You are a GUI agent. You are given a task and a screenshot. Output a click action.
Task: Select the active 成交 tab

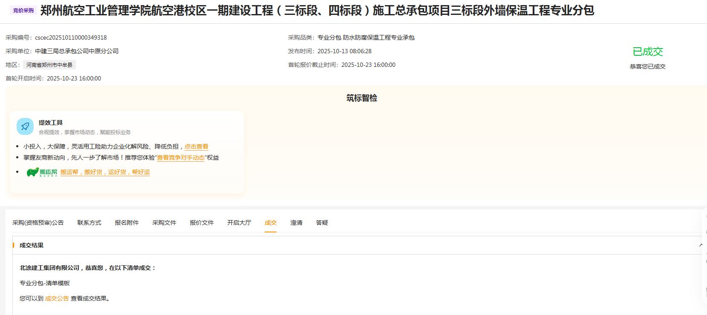(271, 223)
